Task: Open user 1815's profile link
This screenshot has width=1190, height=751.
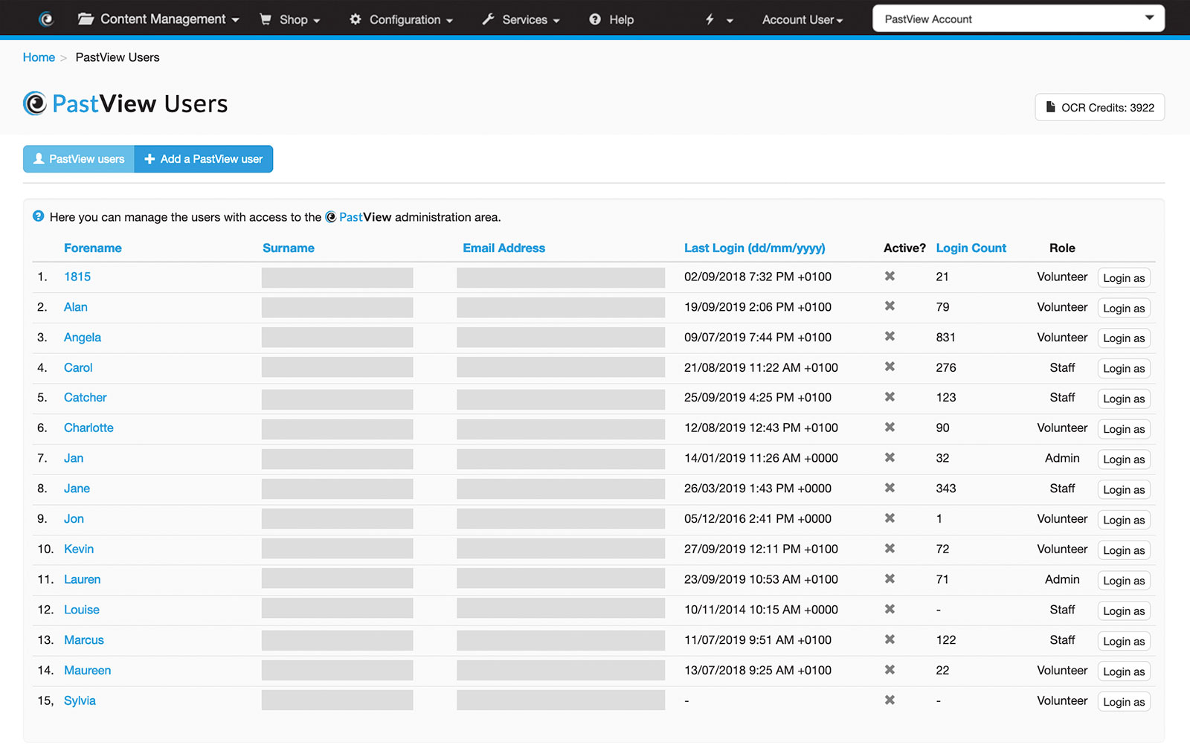Action: tap(77, 277)
